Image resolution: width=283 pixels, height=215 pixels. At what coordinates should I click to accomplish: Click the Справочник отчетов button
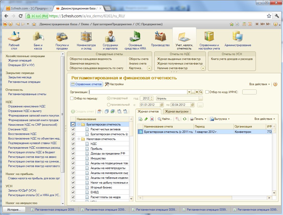coord(87,84)
